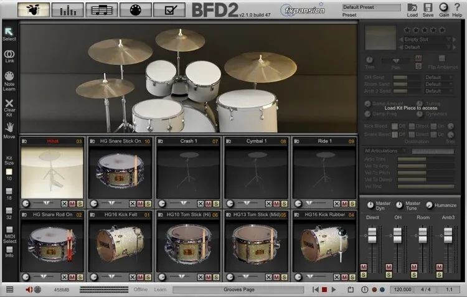Activate the Select arrow tool
This screenshot has width=467, height=297.
click(9, 32)
